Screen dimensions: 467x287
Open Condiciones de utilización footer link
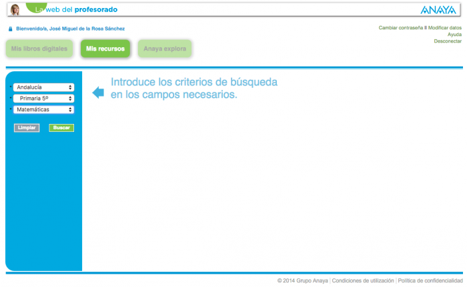[363, 280]
